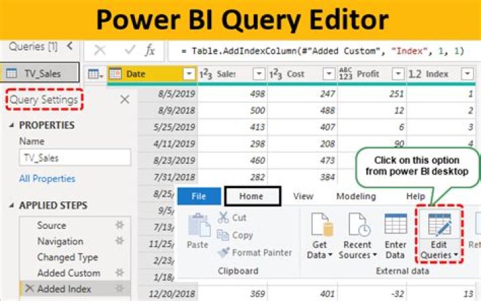Close the Query Settings pane
Screen dimensions: 481x301
click(124, 100)
